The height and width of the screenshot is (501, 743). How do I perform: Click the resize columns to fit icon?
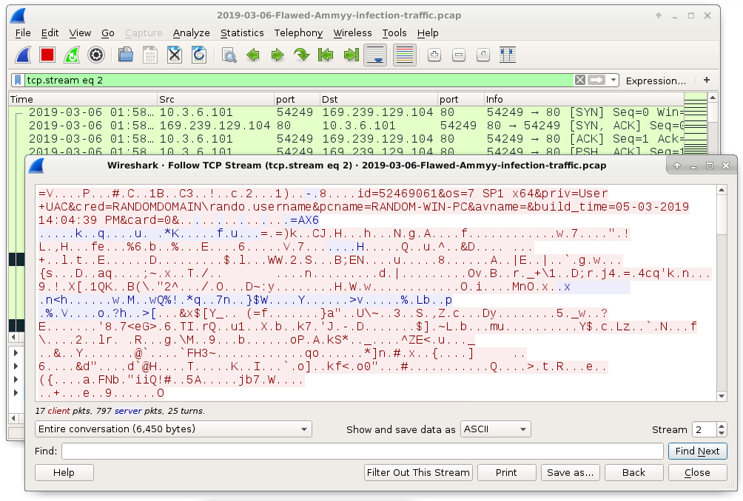point(508,55)
